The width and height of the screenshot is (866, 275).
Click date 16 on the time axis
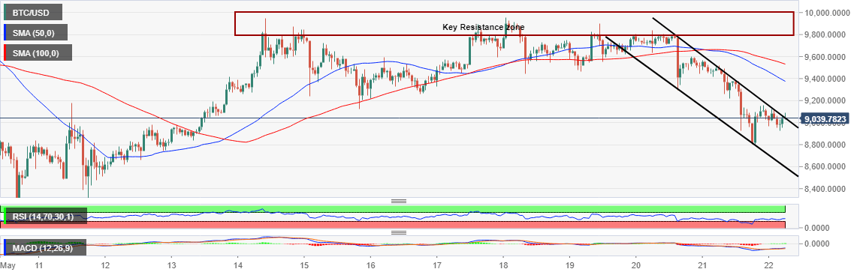pyautogui.click(x=370, y=265)
